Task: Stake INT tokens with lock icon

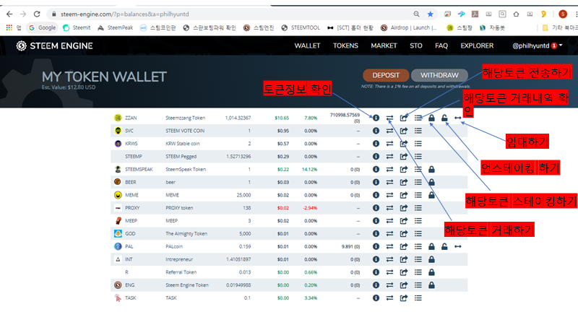Action: click(431, 259)
